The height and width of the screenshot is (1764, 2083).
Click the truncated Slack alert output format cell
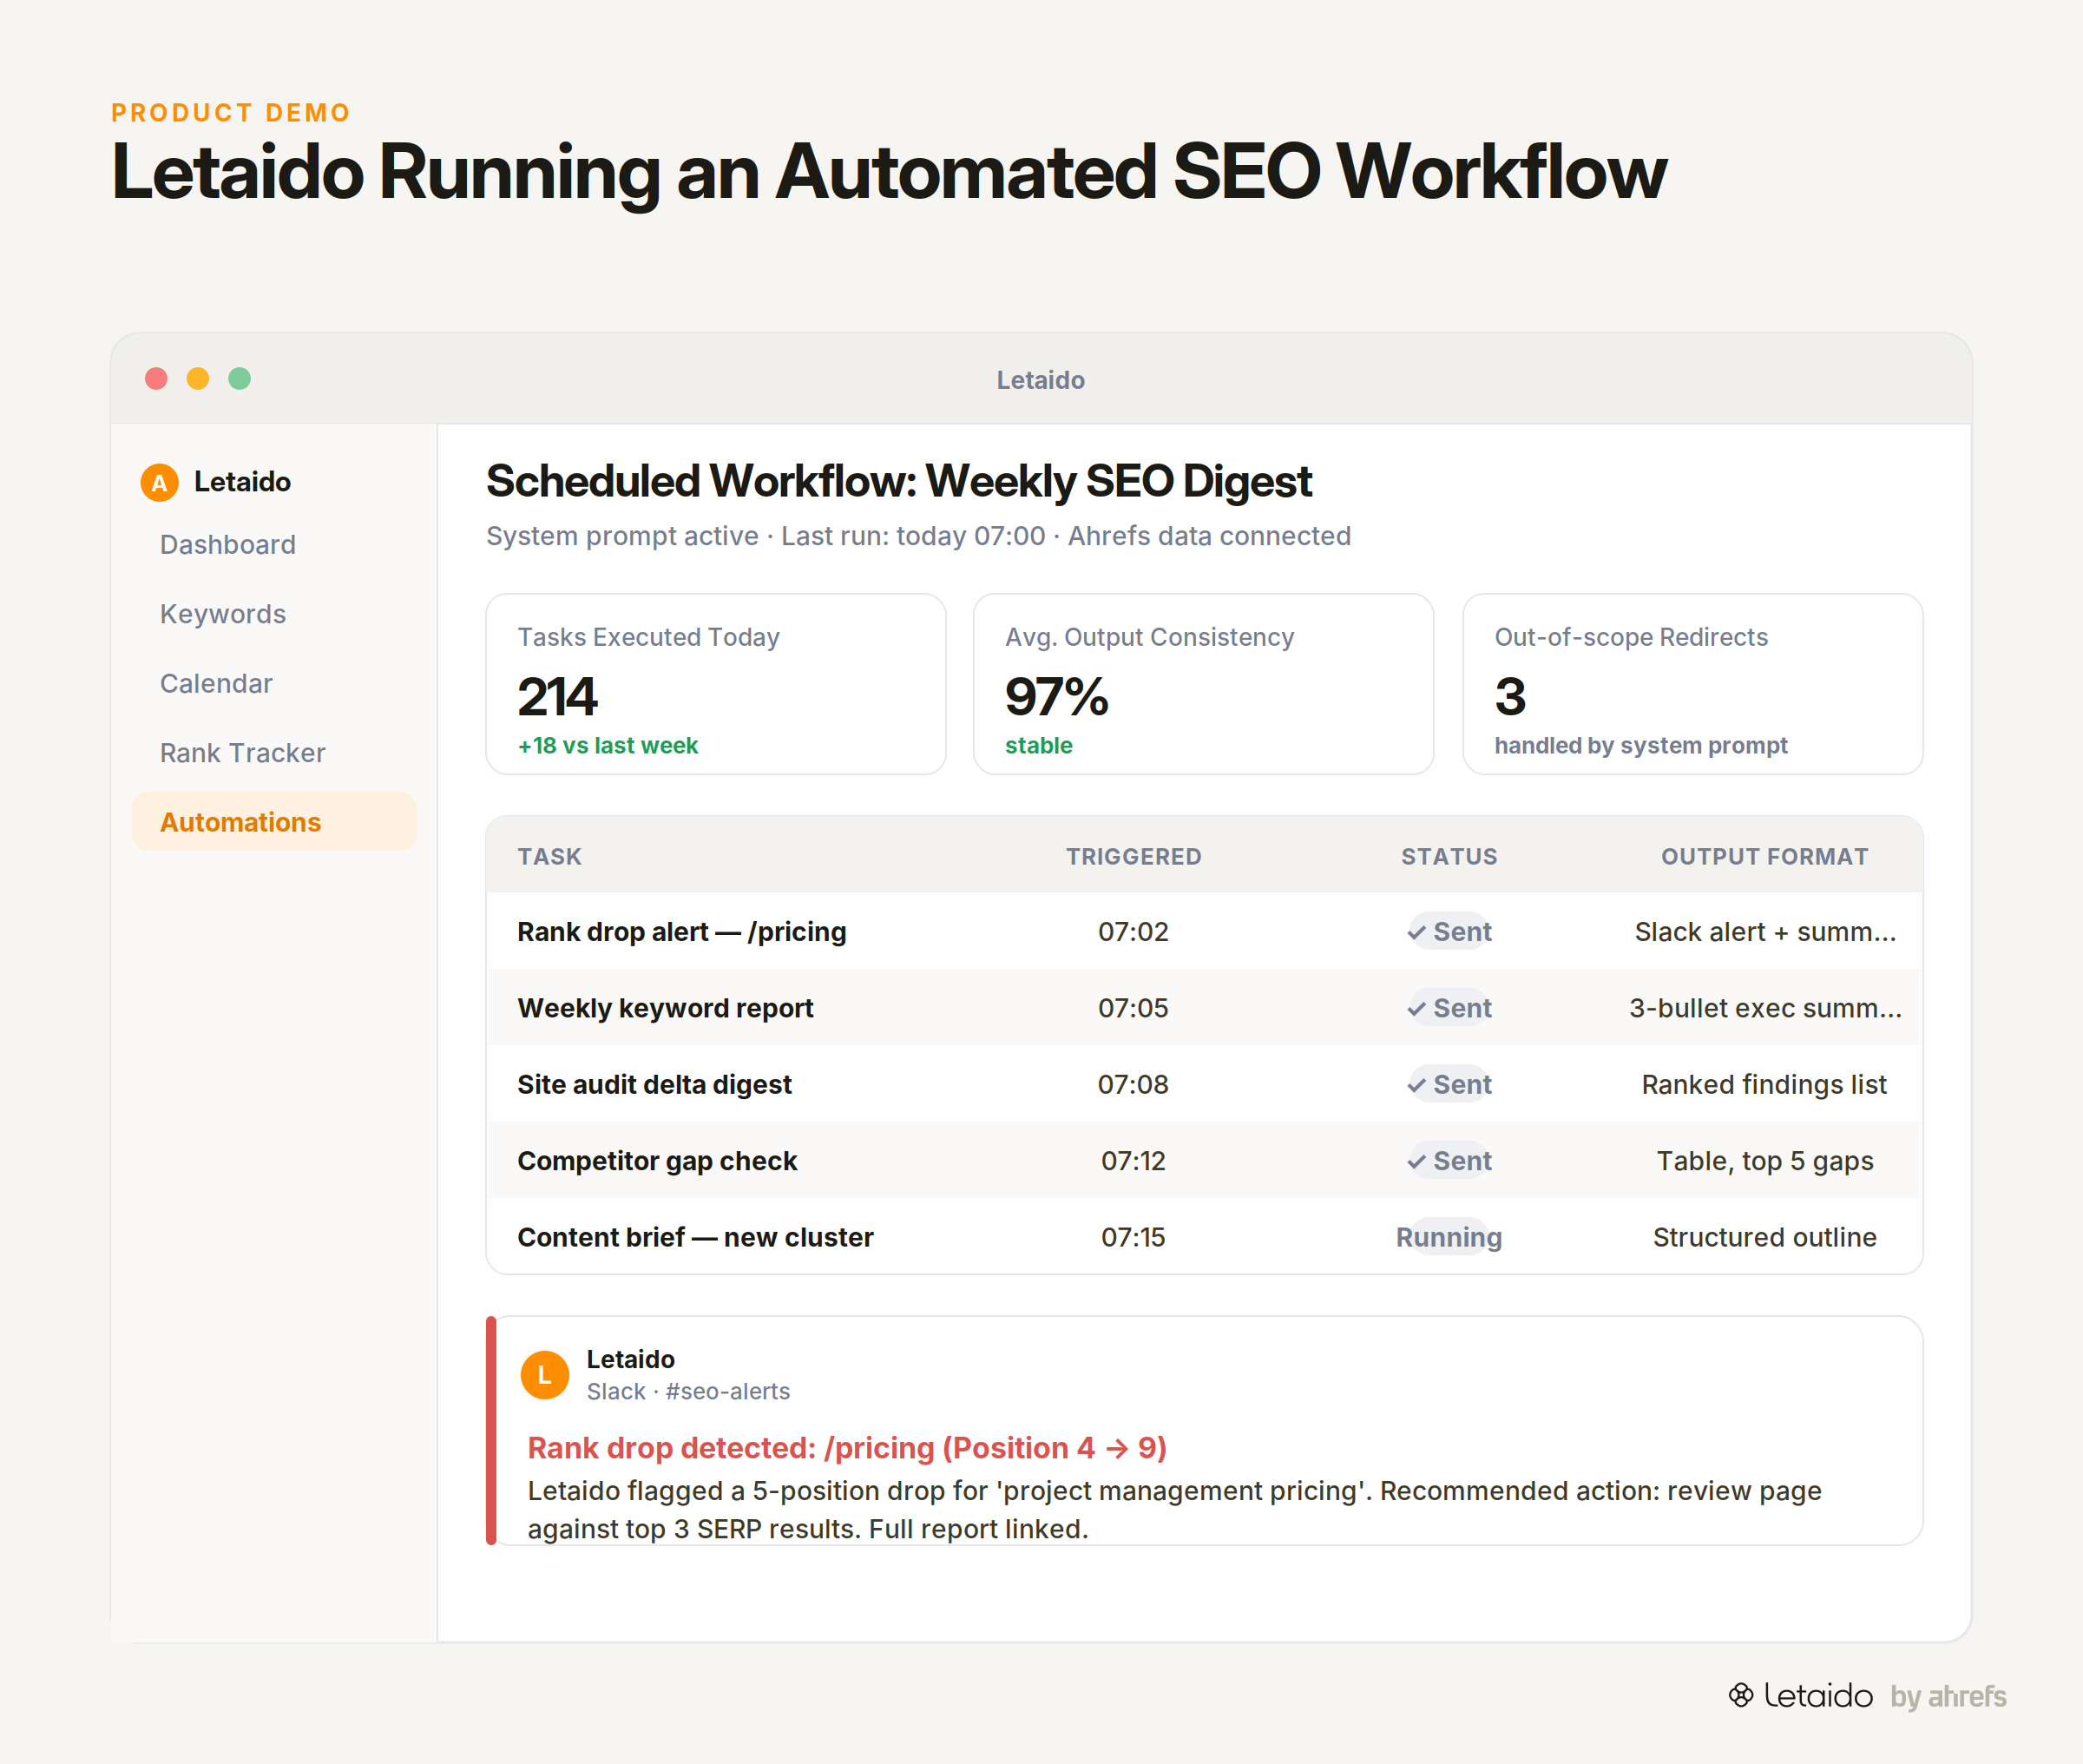1765,932
